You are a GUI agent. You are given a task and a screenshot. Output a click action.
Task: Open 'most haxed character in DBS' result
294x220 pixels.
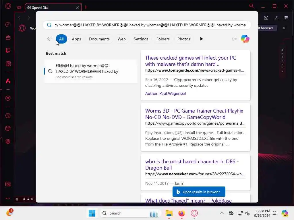coord(192,164)
